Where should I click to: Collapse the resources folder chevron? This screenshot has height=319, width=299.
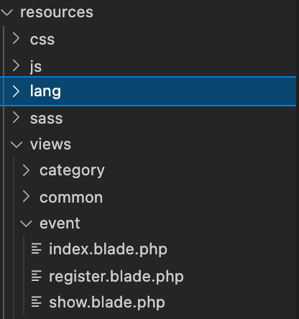[x=6, y=12]
